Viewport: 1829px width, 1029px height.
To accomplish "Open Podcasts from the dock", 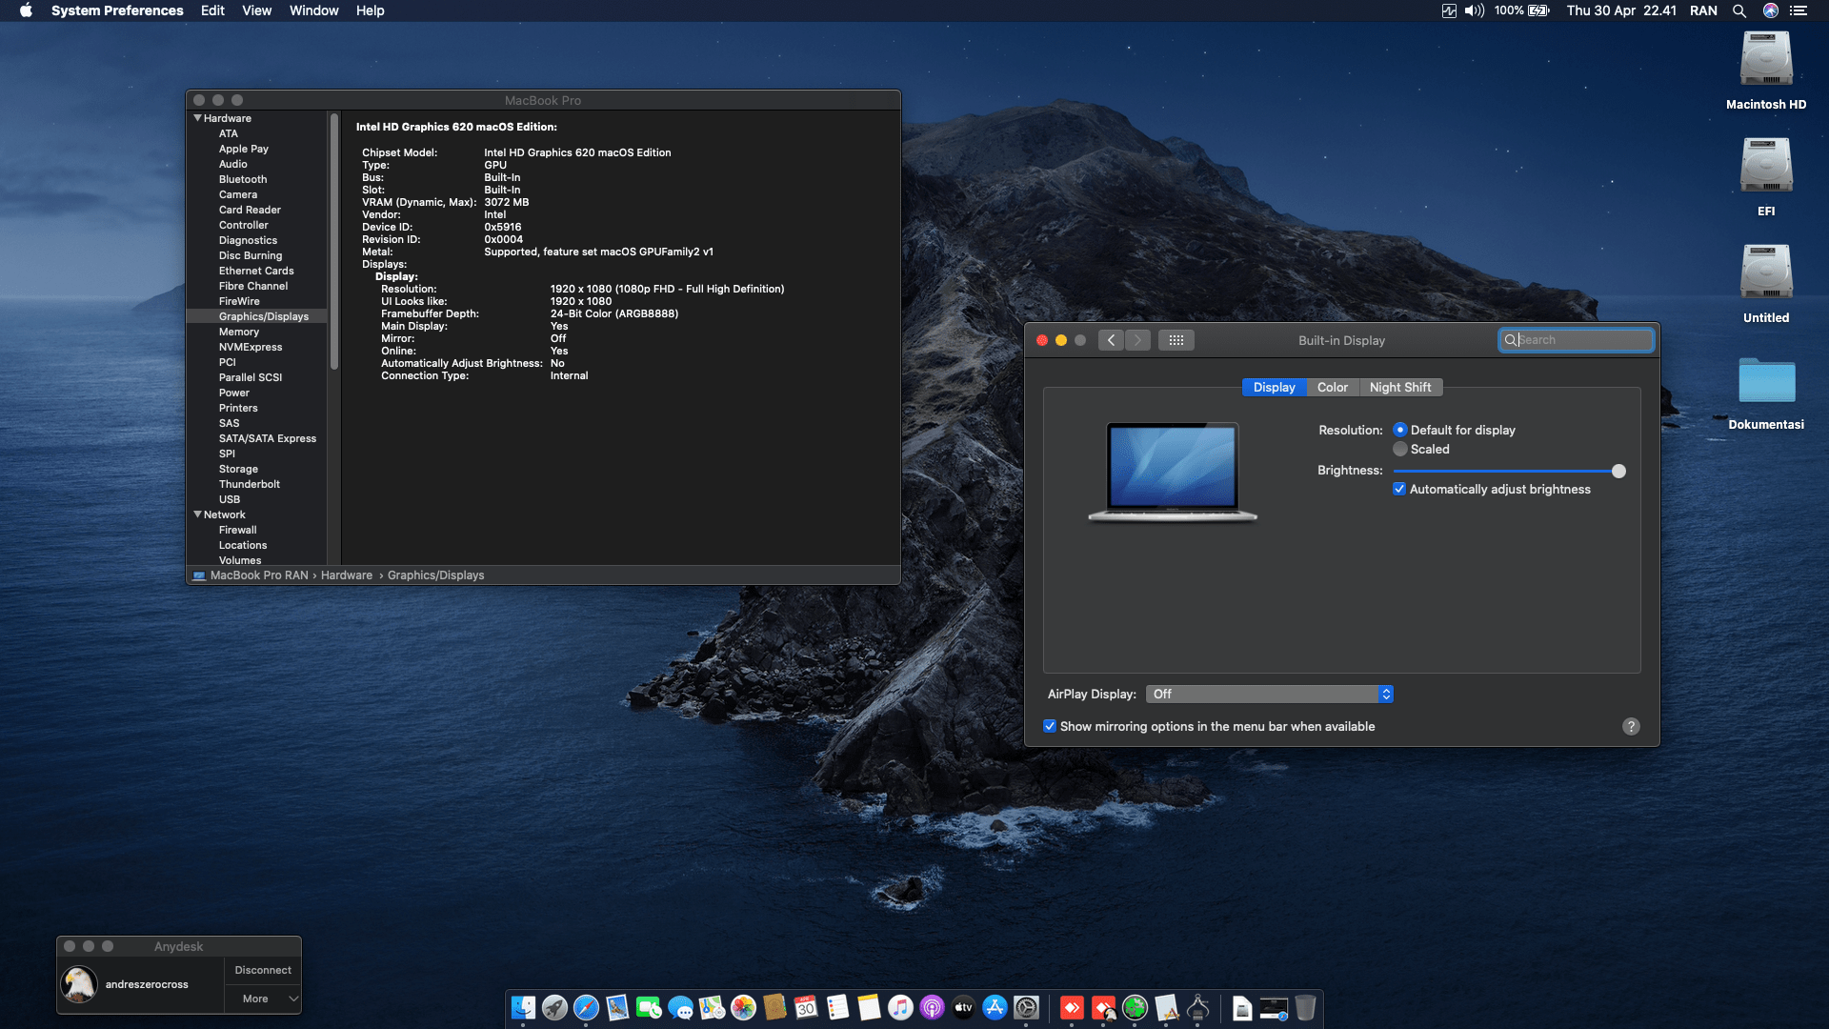I will 932,1007.
